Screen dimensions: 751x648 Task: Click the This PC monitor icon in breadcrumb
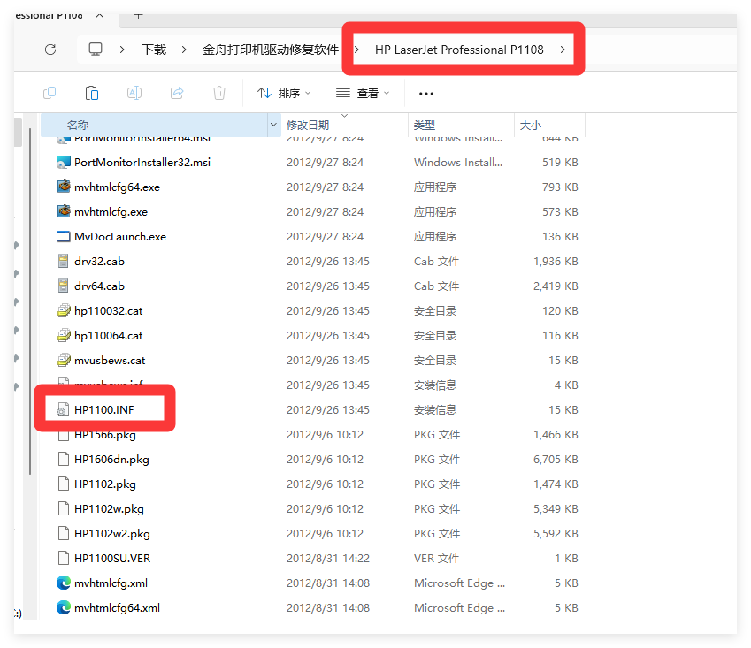96,50
